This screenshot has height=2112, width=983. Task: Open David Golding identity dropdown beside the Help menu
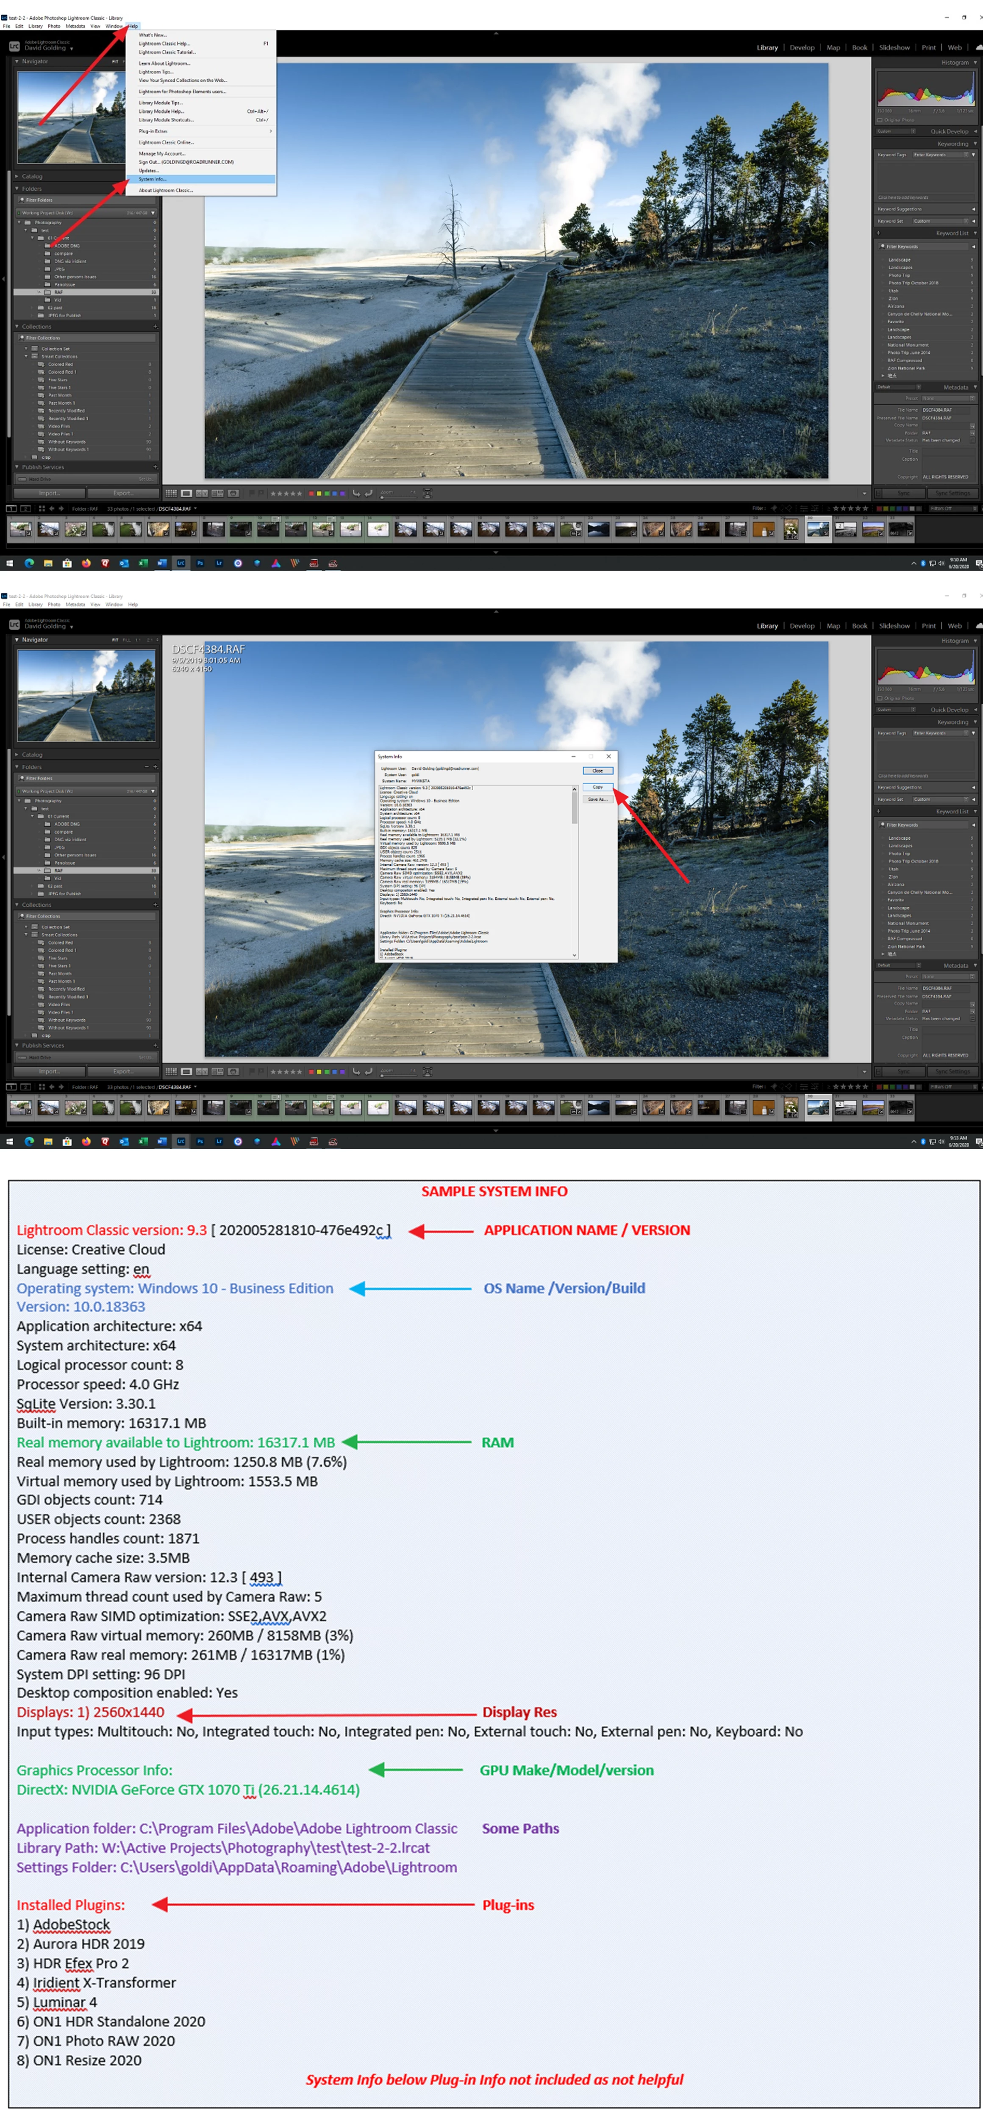coord(71,49)
